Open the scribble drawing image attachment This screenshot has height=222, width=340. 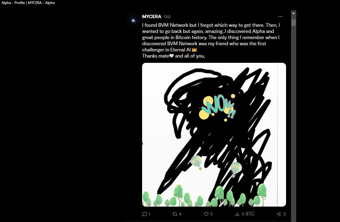pos(214,135)
